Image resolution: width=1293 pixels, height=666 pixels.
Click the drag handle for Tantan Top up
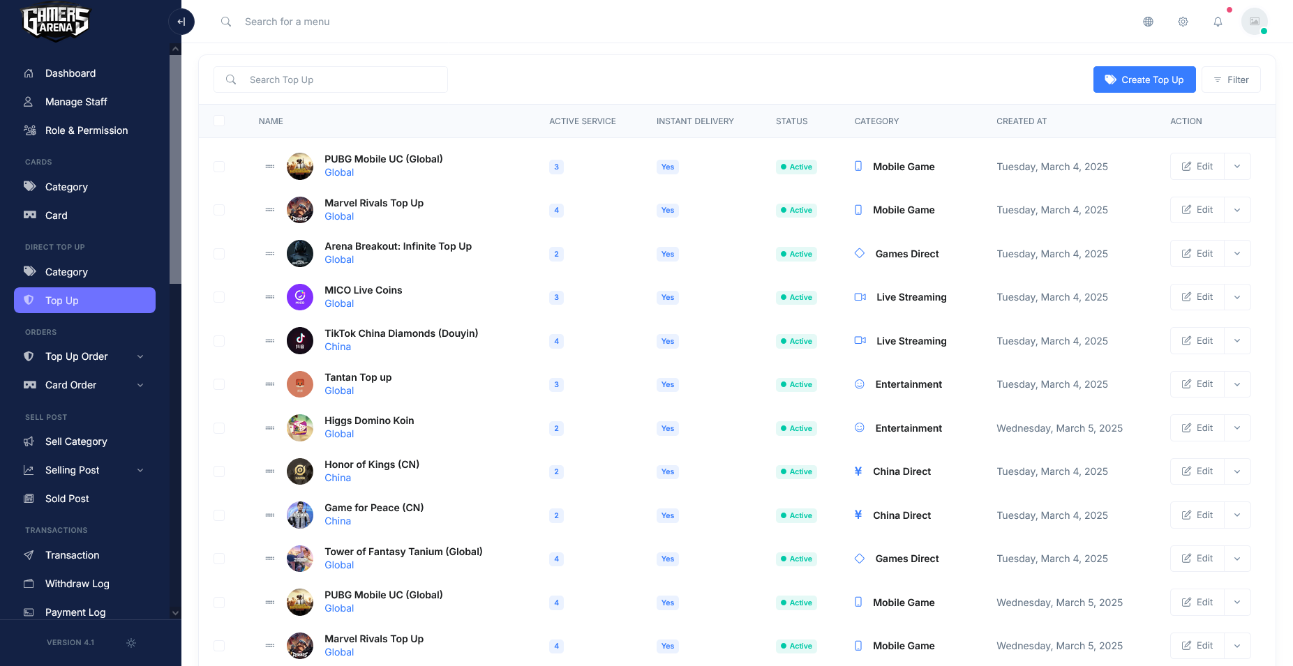point(270,384)
